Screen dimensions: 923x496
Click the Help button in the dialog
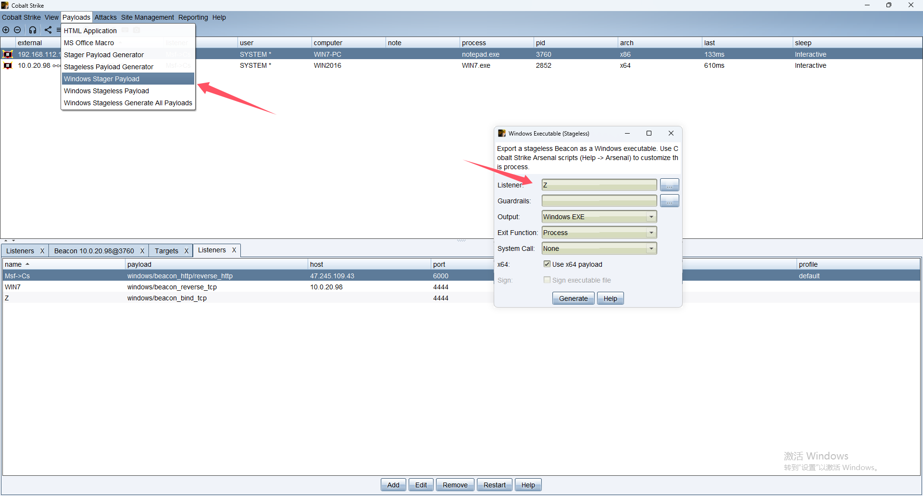pos(610,298)
